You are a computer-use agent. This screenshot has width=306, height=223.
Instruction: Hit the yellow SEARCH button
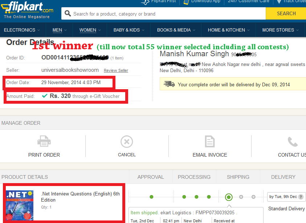286,13
